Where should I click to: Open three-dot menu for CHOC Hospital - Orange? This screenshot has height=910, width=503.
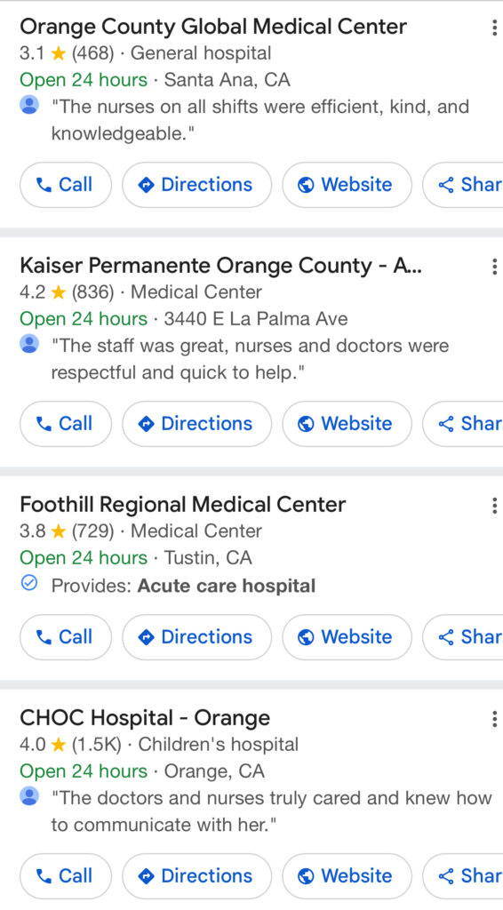pyautogui.click(x=494, y=718)
